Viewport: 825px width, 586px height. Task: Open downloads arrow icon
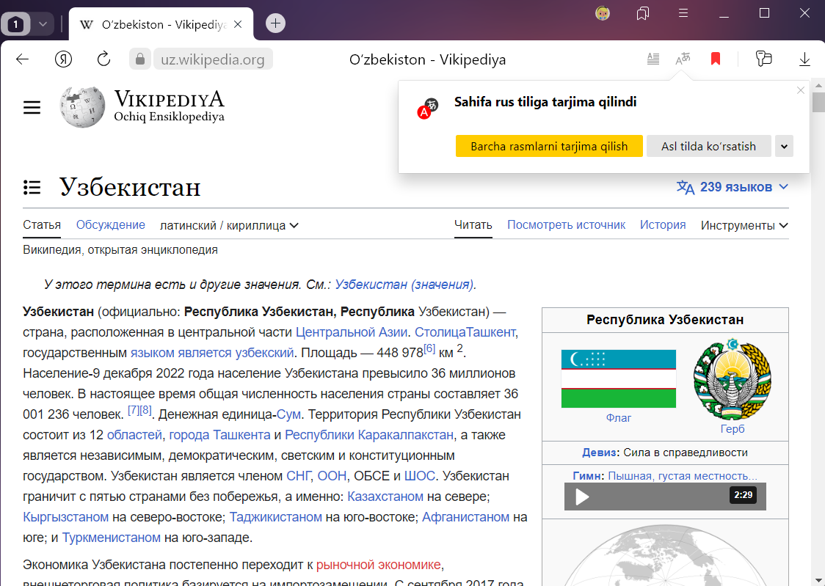coord(804,59)
